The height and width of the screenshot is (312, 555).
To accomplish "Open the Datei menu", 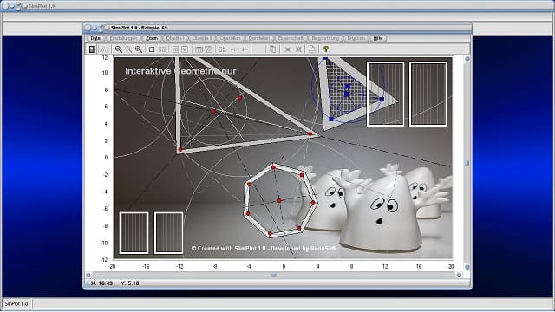I will pyautogui.click(x=96, y=38).
